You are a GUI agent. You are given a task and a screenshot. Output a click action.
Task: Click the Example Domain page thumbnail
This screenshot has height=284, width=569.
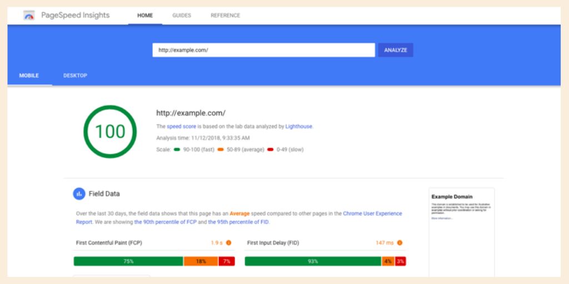(x=462, y=232)
